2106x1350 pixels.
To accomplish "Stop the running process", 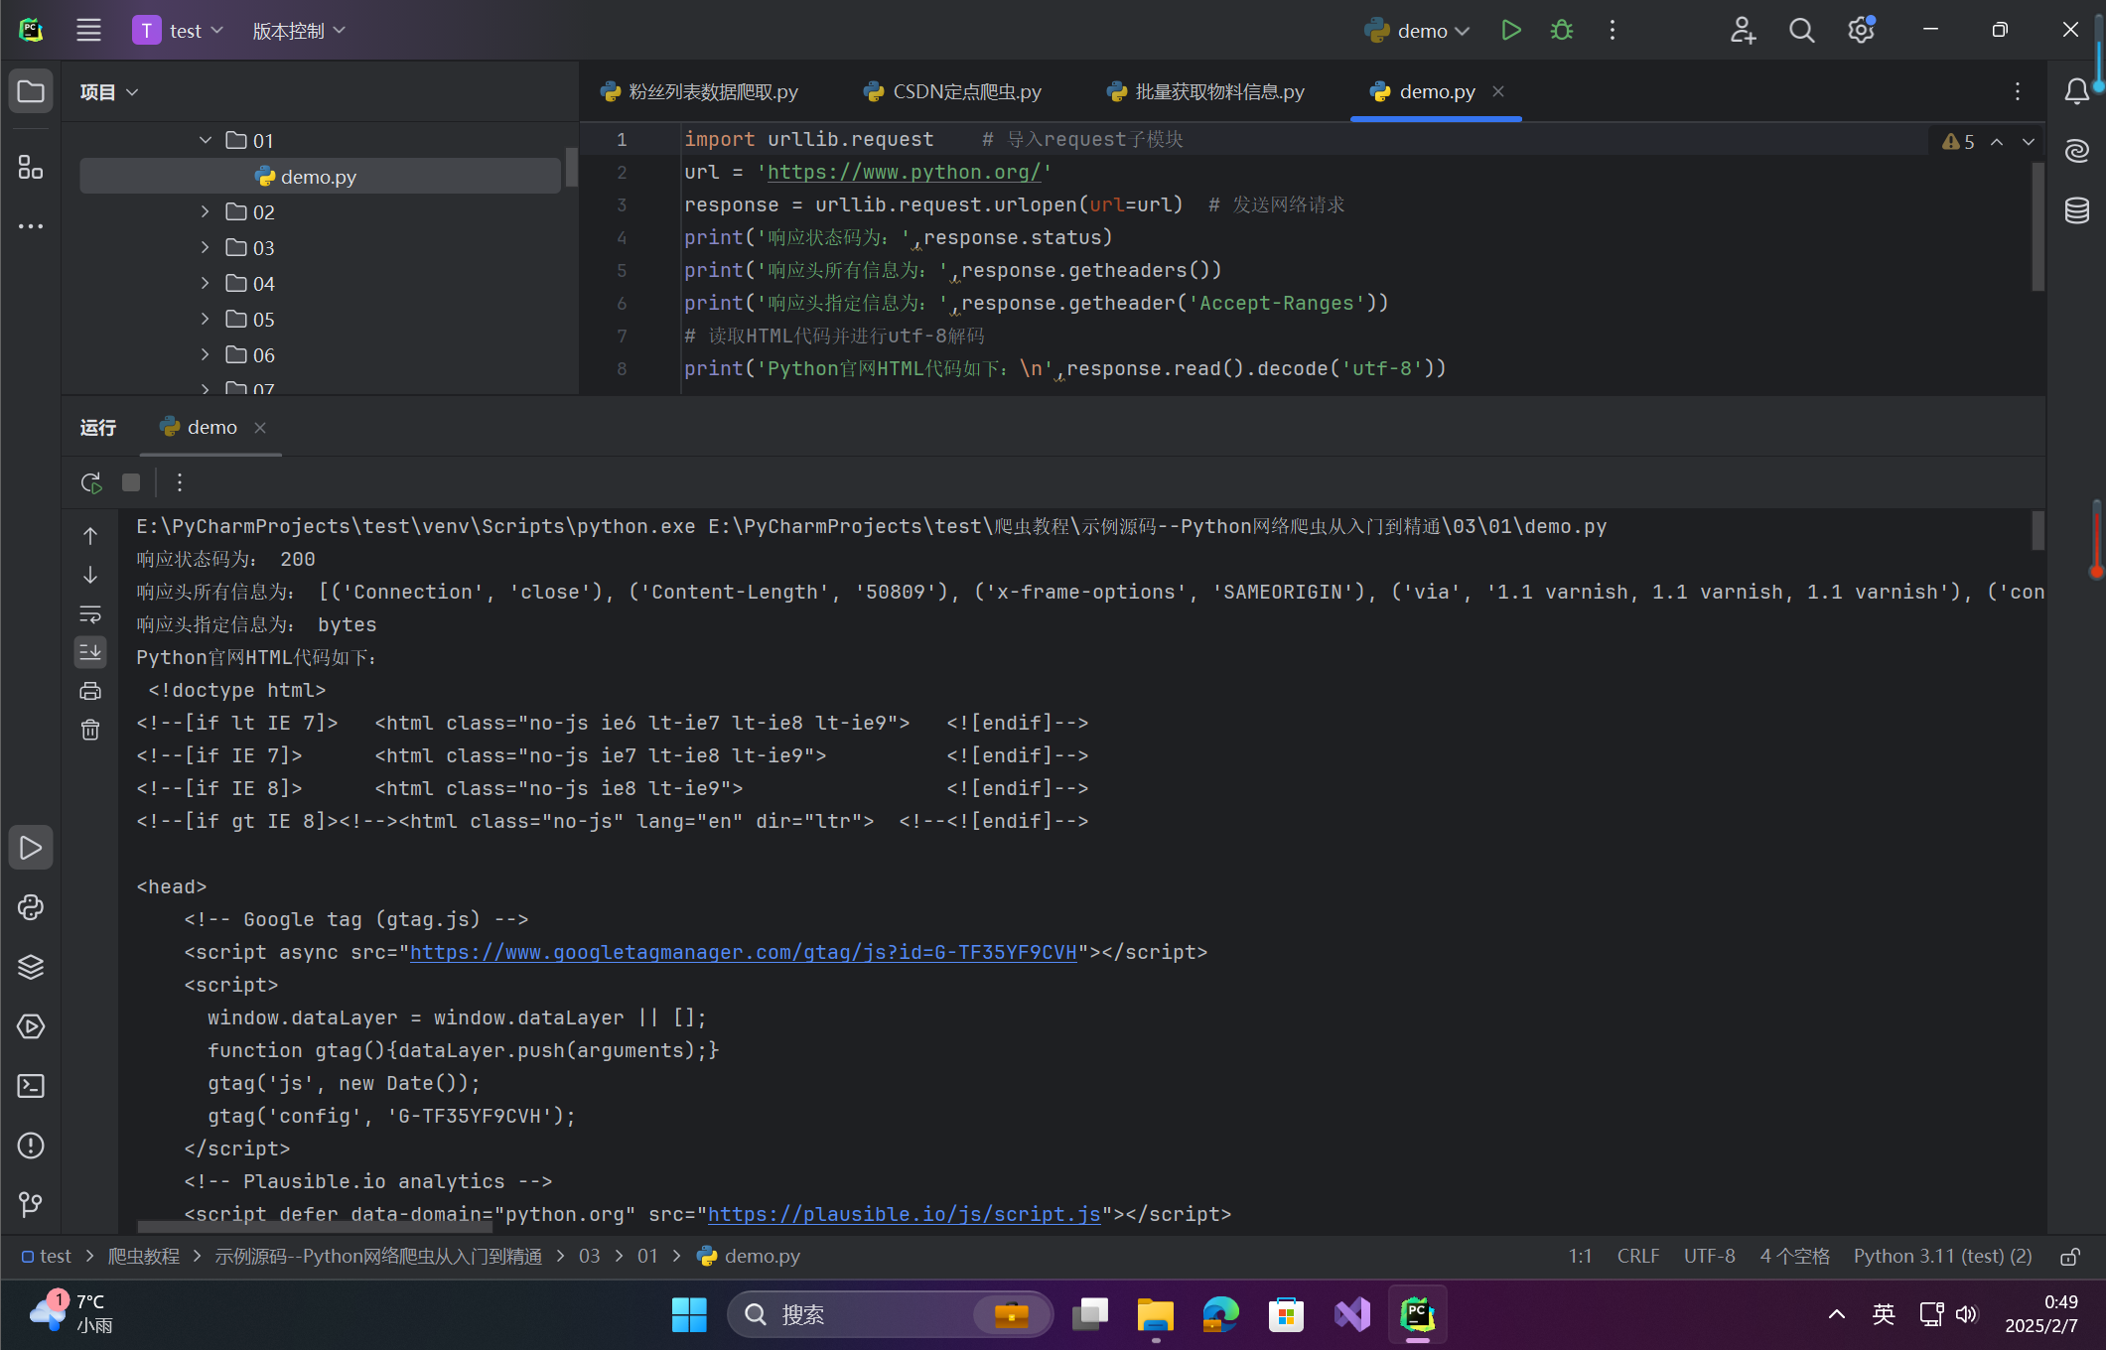I will point(131,482).
